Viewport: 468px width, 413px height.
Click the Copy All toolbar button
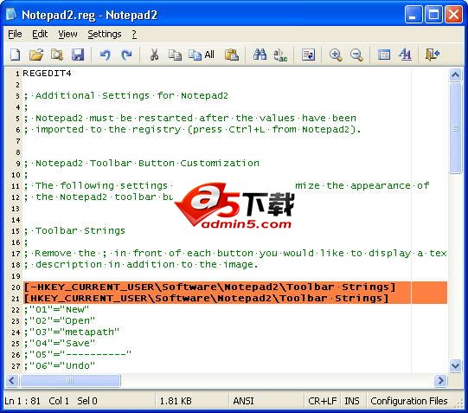(202, 55)
